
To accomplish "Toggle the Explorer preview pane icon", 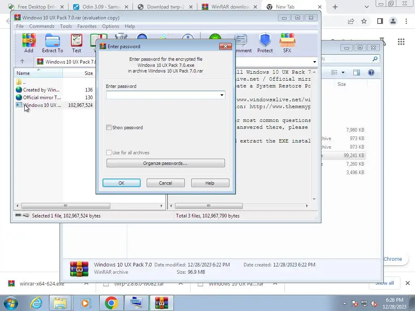I will click(x=357, y=72).
